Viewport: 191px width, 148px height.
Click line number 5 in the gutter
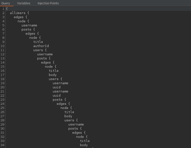coord(3,26)
